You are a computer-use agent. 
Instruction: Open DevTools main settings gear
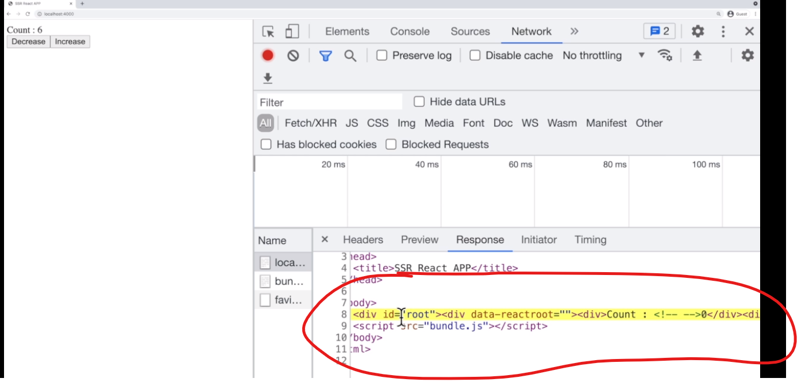coord(697,32)
